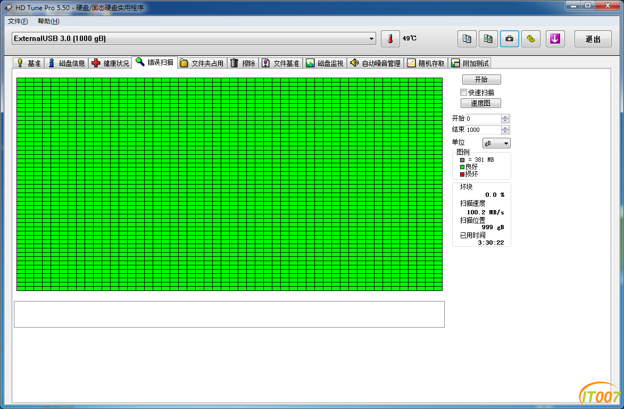Click the HD Tune Pro title bar icon

point(9,7)
